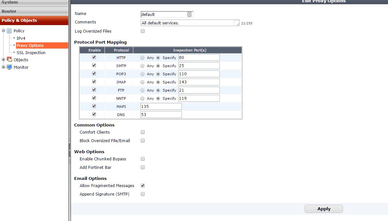The image size is (388, 221).
Task: Toggle the Log Oversized Files checkbox
Action: pos(143,31)
